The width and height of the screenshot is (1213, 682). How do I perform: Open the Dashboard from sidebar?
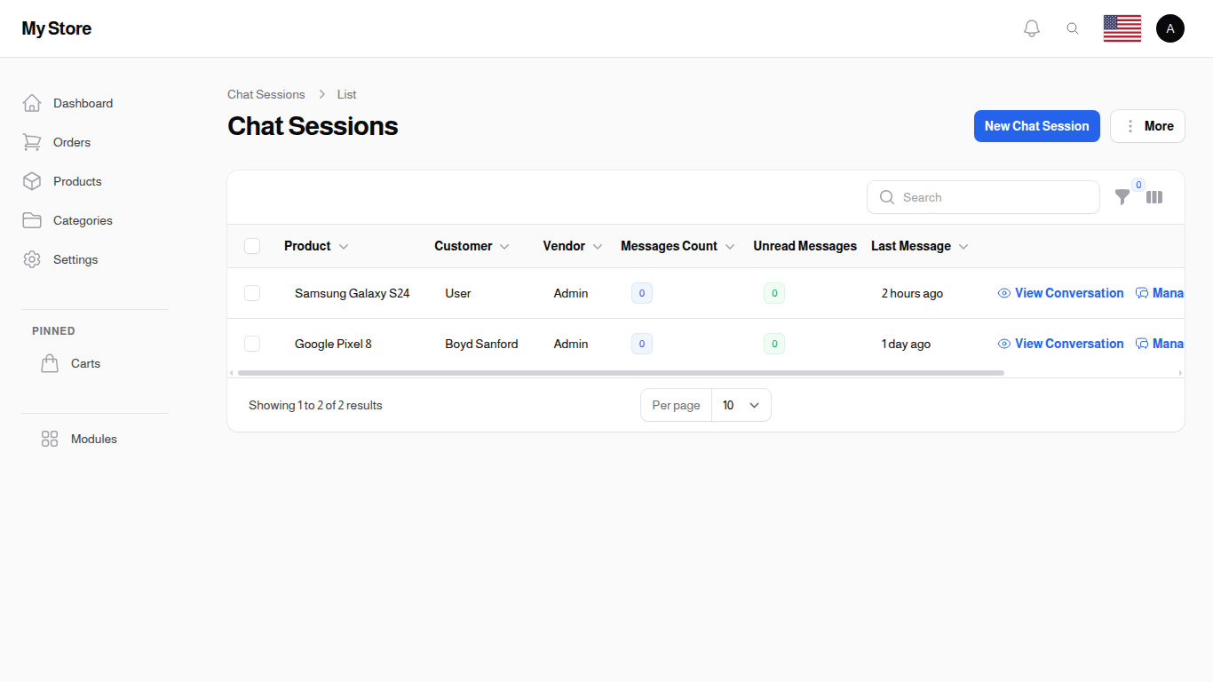83,103
